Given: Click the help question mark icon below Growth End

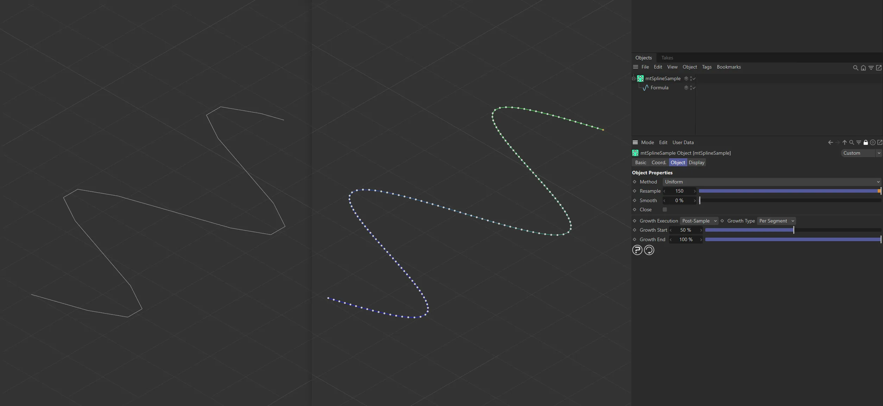Looking at the screenshot, I should tap(637, 250).
